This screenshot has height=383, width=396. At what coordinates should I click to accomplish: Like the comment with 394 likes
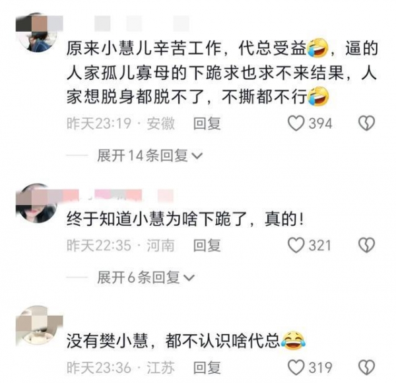296,123
